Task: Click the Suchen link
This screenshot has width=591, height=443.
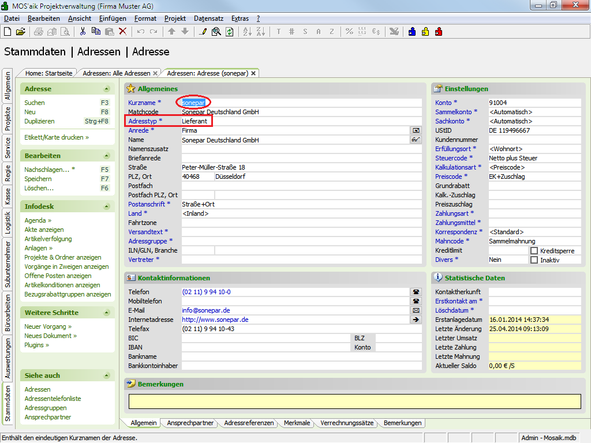Action: point(34,103)
